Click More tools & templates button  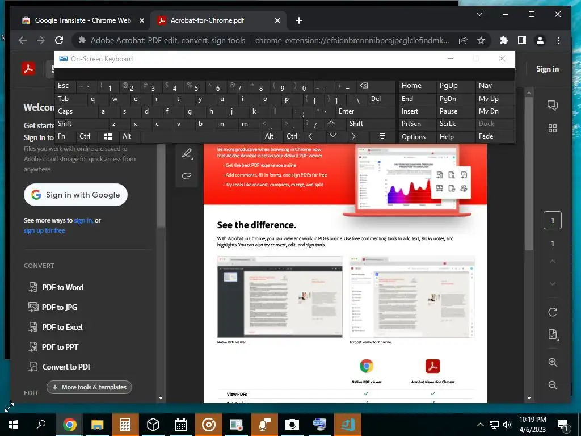pos(89,387)
